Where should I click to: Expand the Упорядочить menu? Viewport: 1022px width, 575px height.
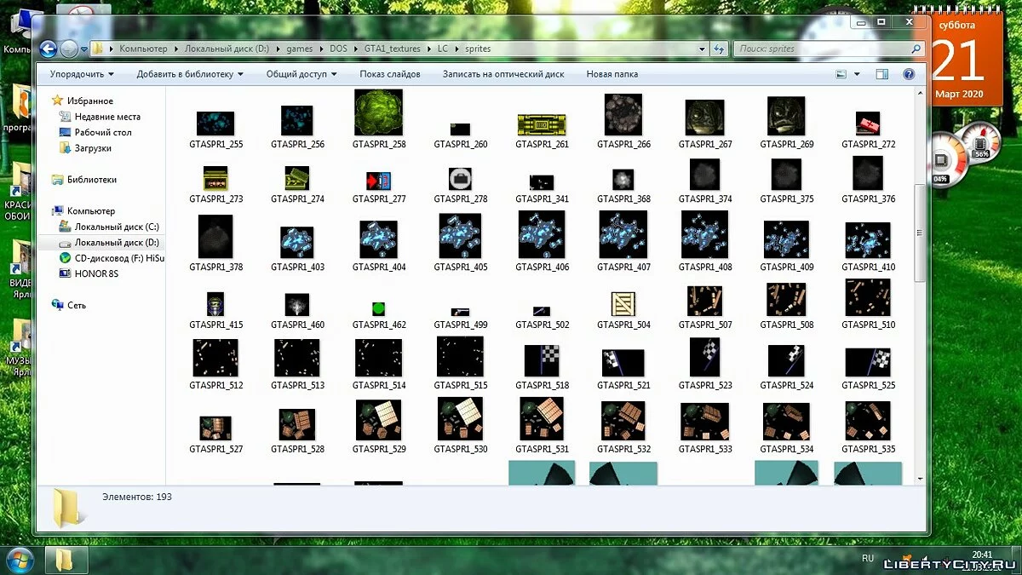(x=82, y=74)
